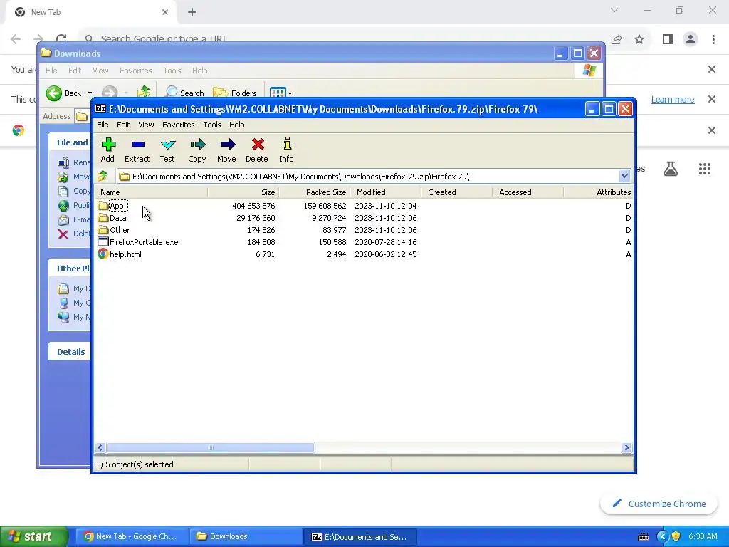Toggle Chrome side panel icon
Screen dimensions: 729x547
point(668,40)
